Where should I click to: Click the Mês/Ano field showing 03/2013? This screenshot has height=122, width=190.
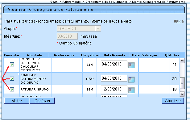[67, 36]
